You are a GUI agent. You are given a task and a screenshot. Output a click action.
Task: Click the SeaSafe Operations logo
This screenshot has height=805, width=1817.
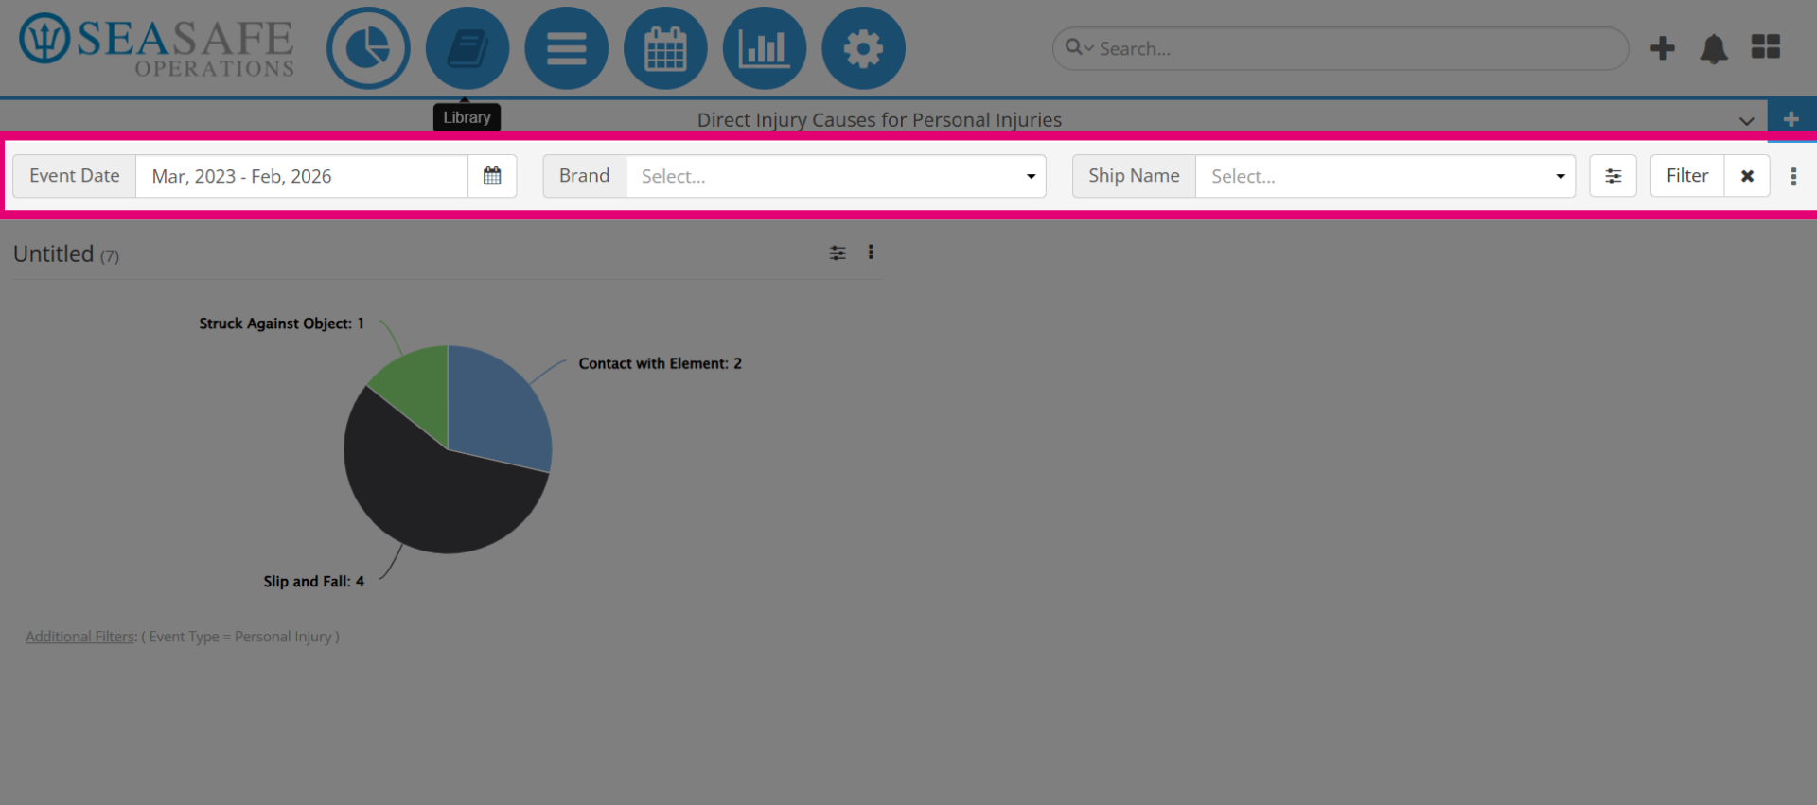pos(157,44)
